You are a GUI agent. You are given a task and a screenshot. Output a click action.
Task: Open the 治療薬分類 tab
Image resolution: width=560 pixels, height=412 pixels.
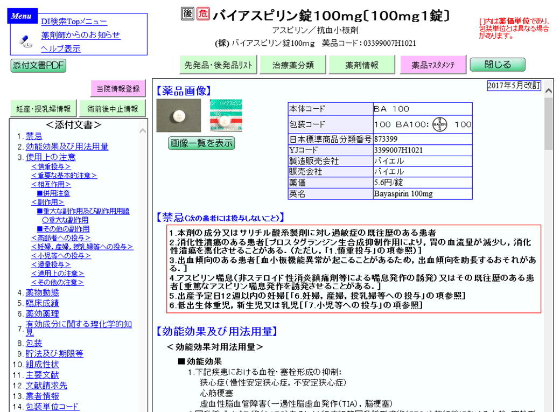click(293, 65)
